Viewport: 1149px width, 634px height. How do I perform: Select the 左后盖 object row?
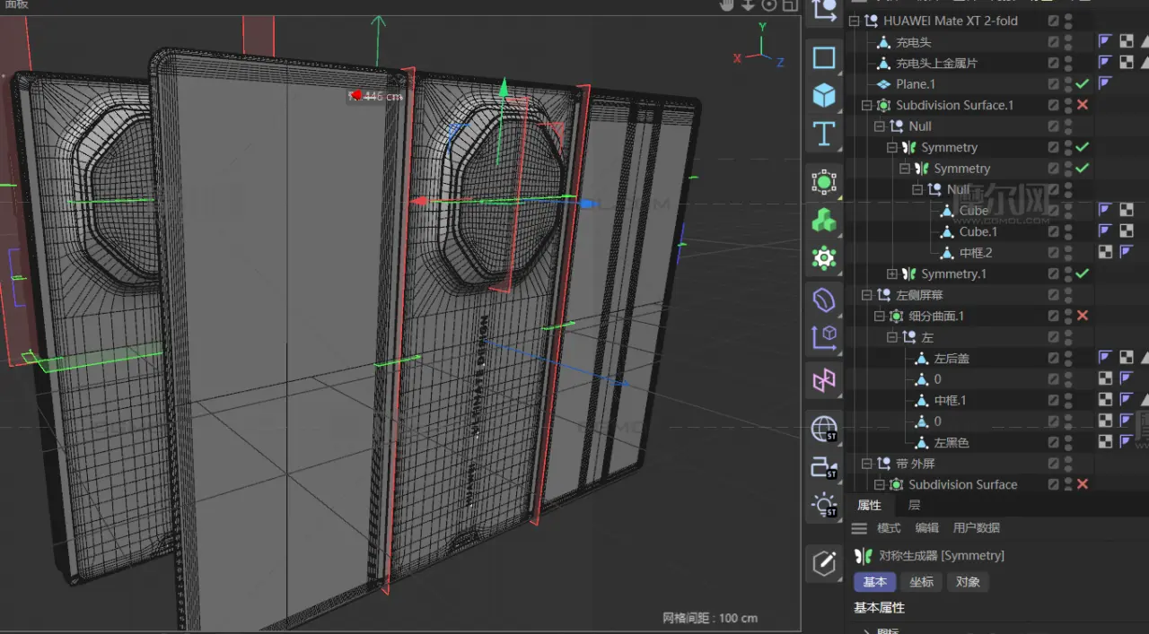(952, 358)
